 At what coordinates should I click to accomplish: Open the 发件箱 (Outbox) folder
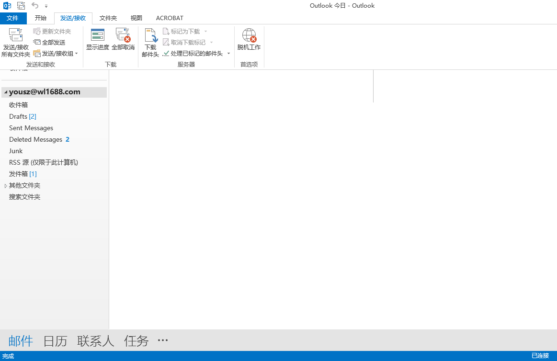pos(23,174)
